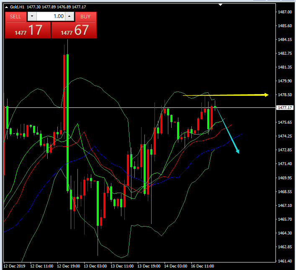Click the 1477.17 sell price tile
This screenshot has width=296, height=270.
(28, 30)
